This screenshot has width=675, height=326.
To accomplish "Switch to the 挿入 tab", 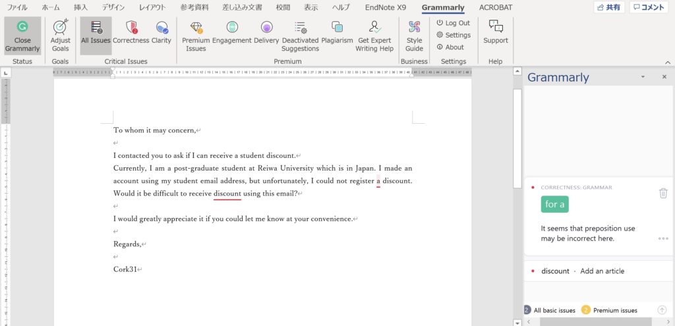I will click(81, 7).
